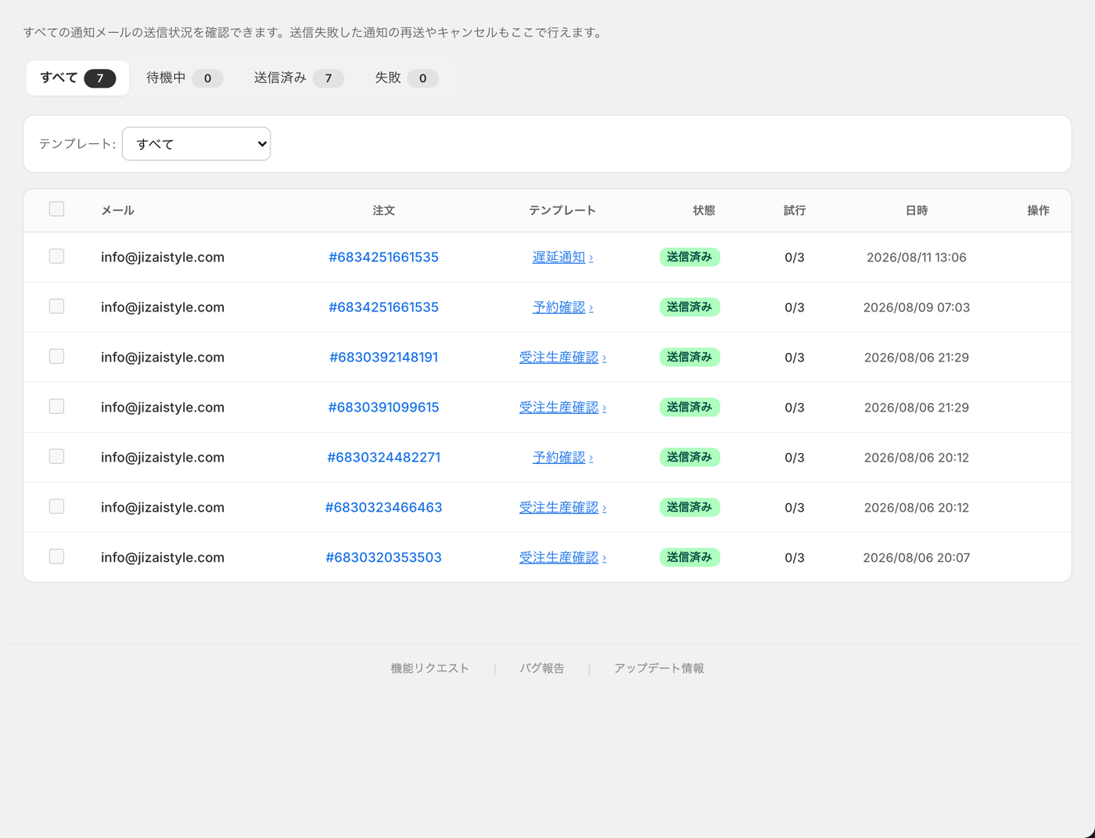Check the row for order #6830391099615

[56, 406]
